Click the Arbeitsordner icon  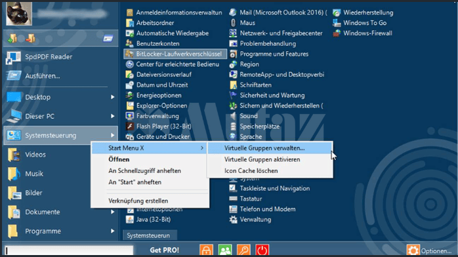(130, 23)
